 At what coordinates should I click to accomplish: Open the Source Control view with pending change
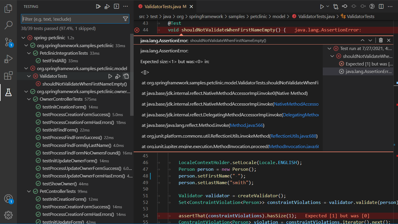8,42
